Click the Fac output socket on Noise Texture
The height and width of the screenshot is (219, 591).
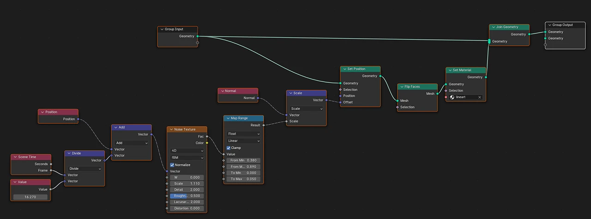(x=207, y=136)
